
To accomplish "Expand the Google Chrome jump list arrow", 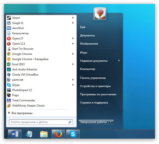I will (73, 54).
